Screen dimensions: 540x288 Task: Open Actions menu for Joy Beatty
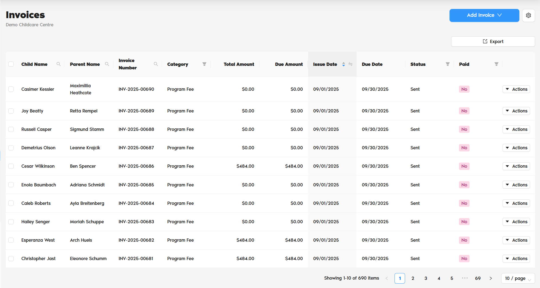516,111
